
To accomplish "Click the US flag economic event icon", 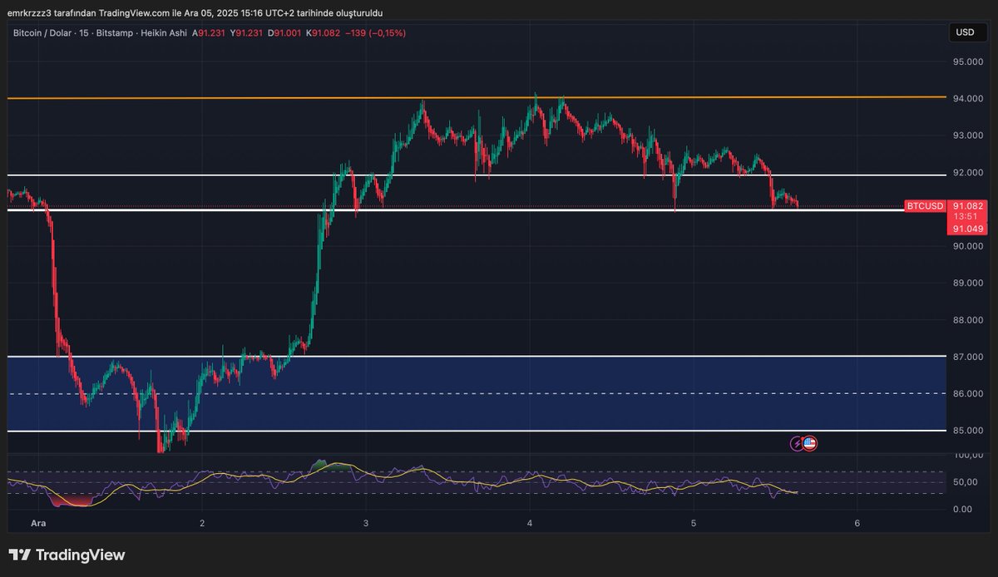I will (808, 443).
